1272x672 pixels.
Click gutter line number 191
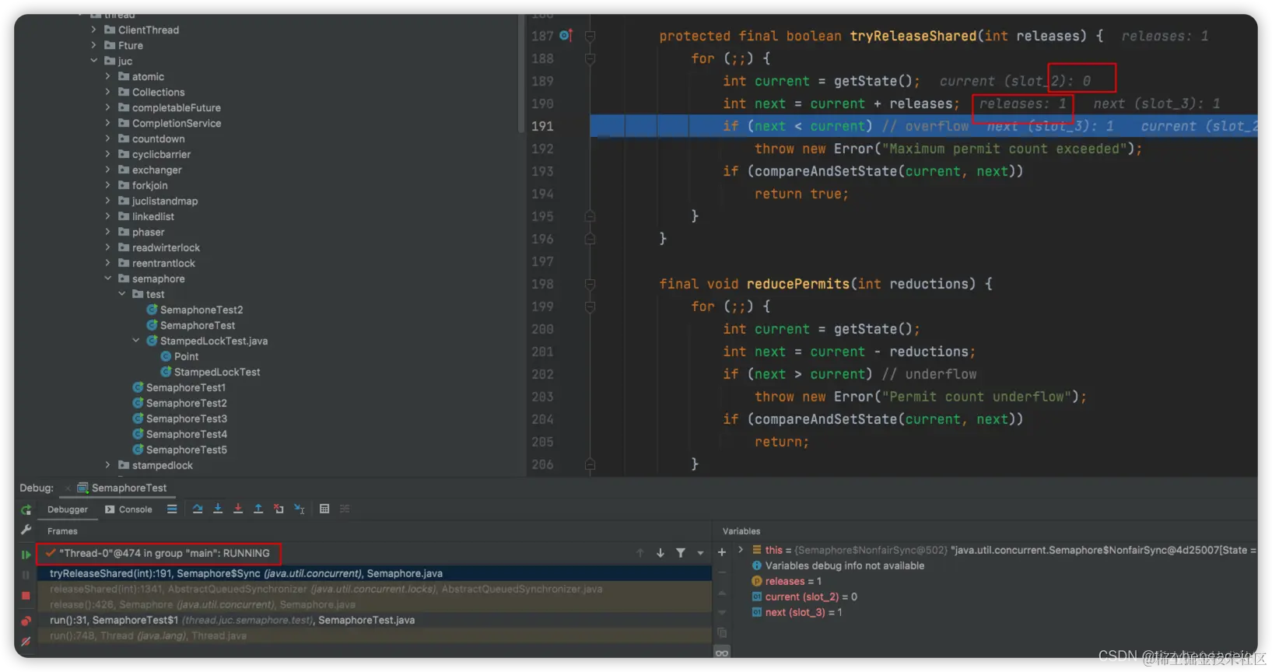coord(543,126)
